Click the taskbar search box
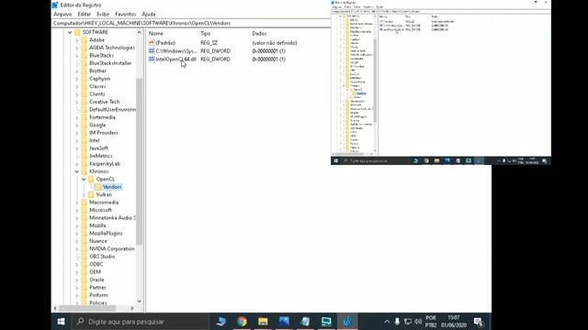588x330 pixels. (x=140, y=322)
